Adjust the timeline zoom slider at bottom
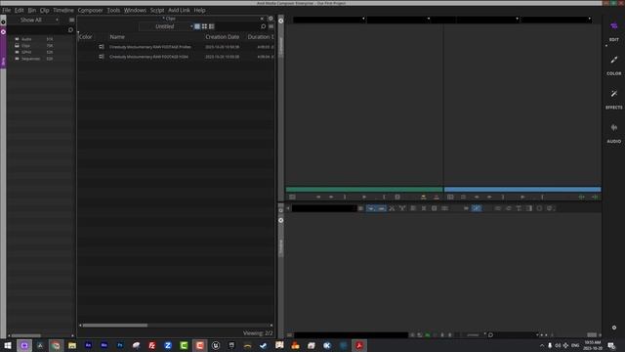 [473, 334]
